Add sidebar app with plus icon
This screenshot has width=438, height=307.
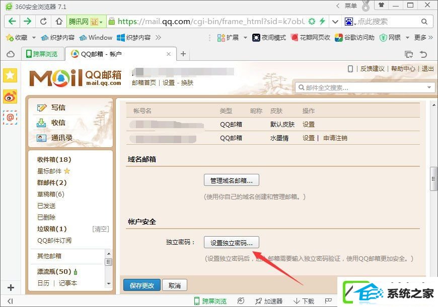11,287
